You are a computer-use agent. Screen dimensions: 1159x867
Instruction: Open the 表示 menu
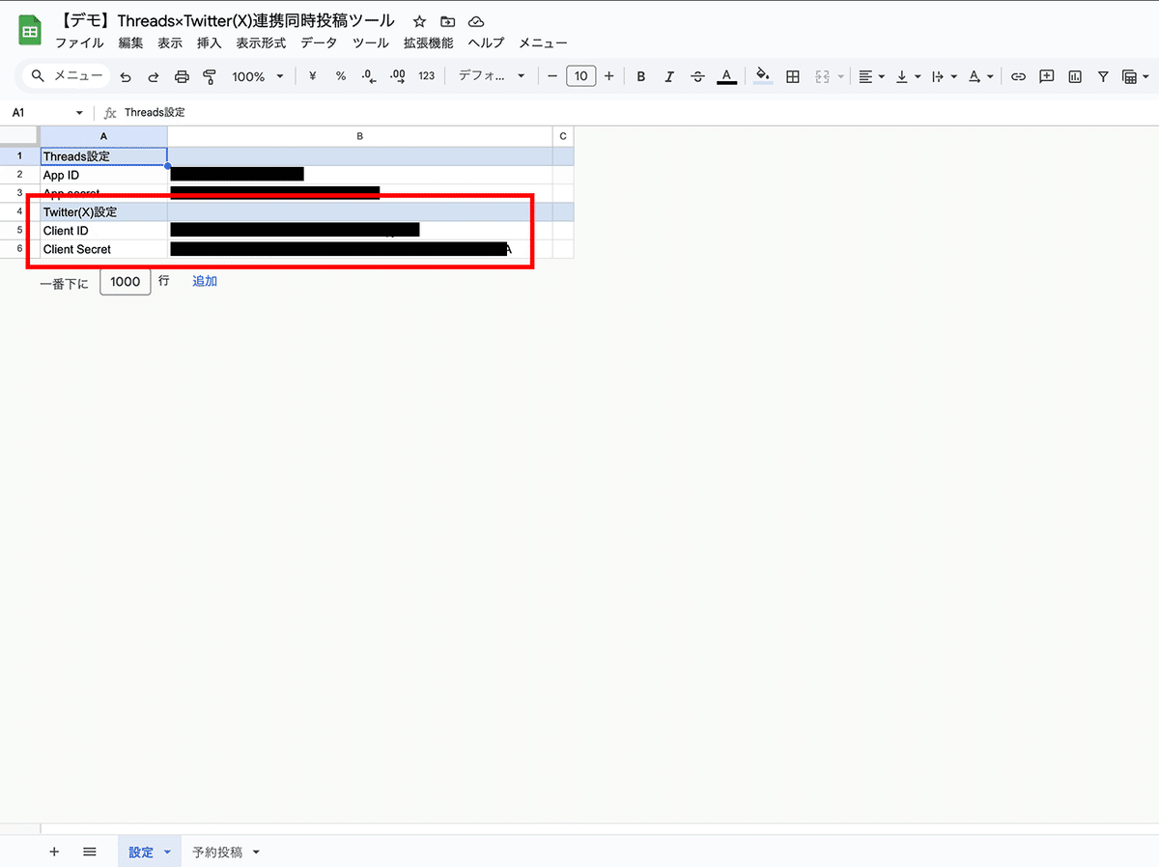[170, 42]
